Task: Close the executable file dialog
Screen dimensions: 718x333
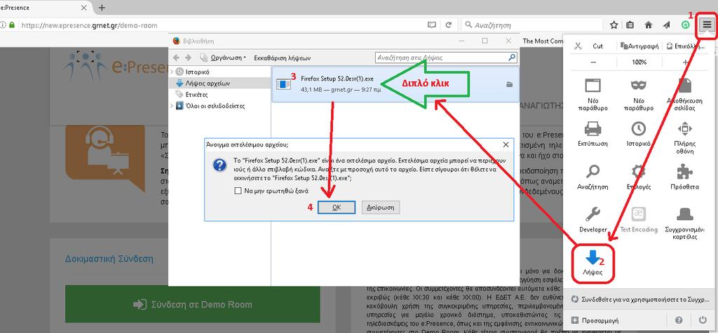Action: [506, 144]
